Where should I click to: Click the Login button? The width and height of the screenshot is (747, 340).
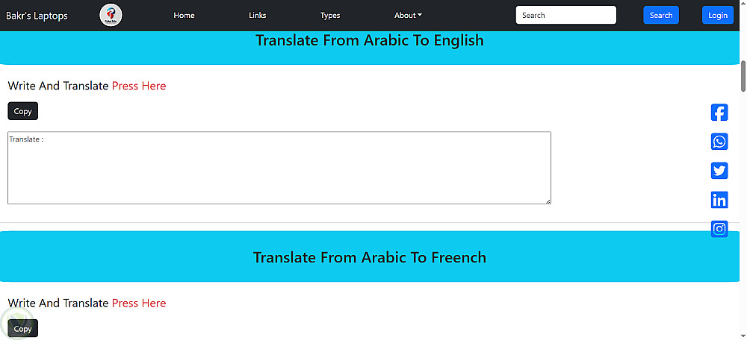point(717,15)
